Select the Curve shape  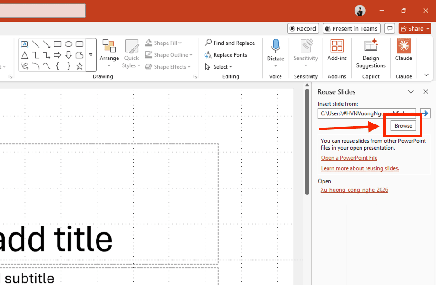(x=46, y=66)
